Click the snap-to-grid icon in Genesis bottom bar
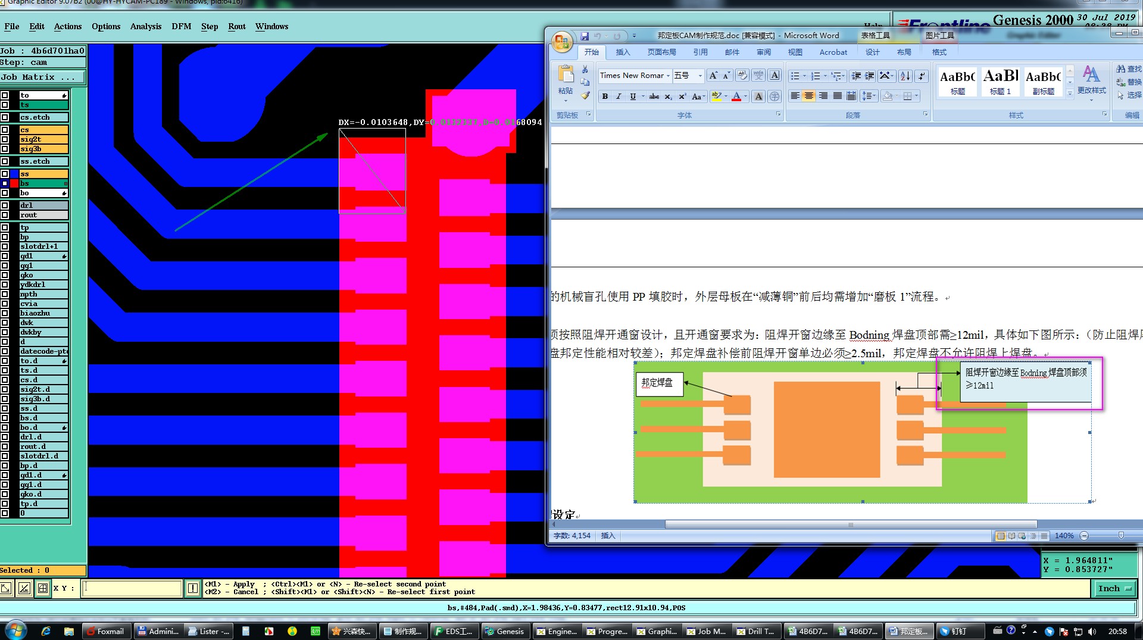 [43, 588]
